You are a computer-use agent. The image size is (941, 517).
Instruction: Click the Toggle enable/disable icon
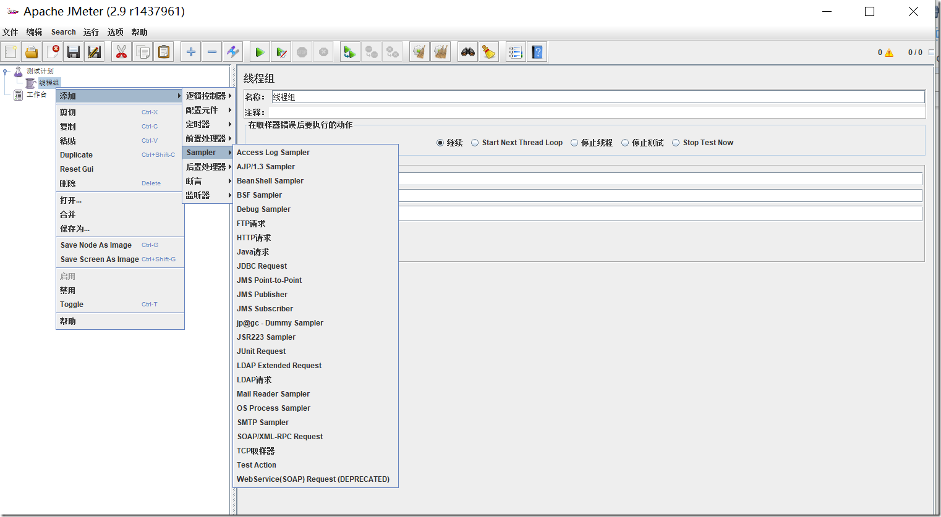pos(232,52)
